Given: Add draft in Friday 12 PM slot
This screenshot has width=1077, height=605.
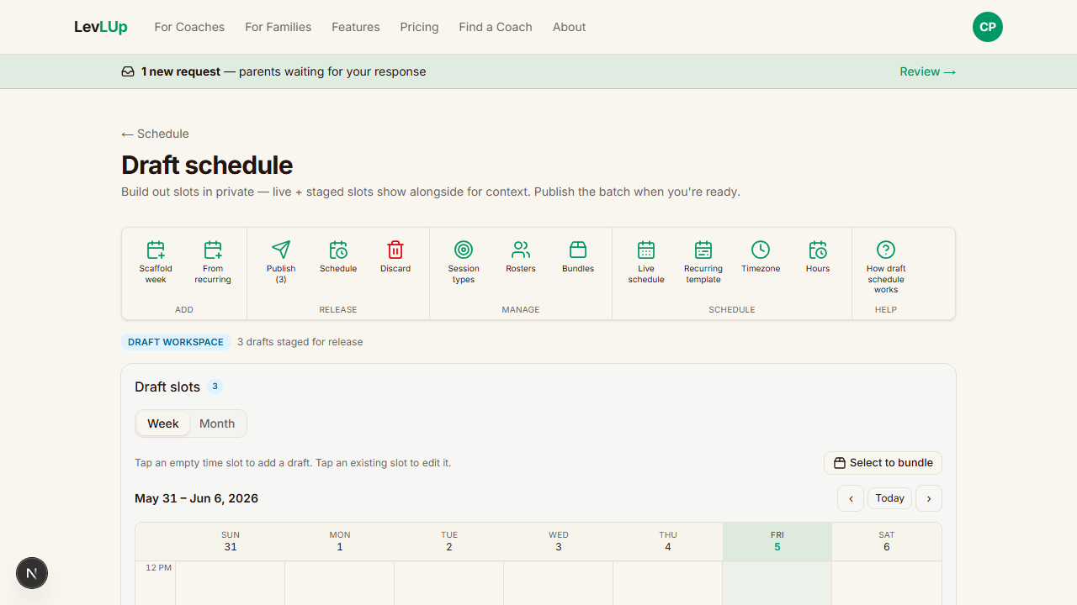Looking at the screenshot, I should pos(777,583).
